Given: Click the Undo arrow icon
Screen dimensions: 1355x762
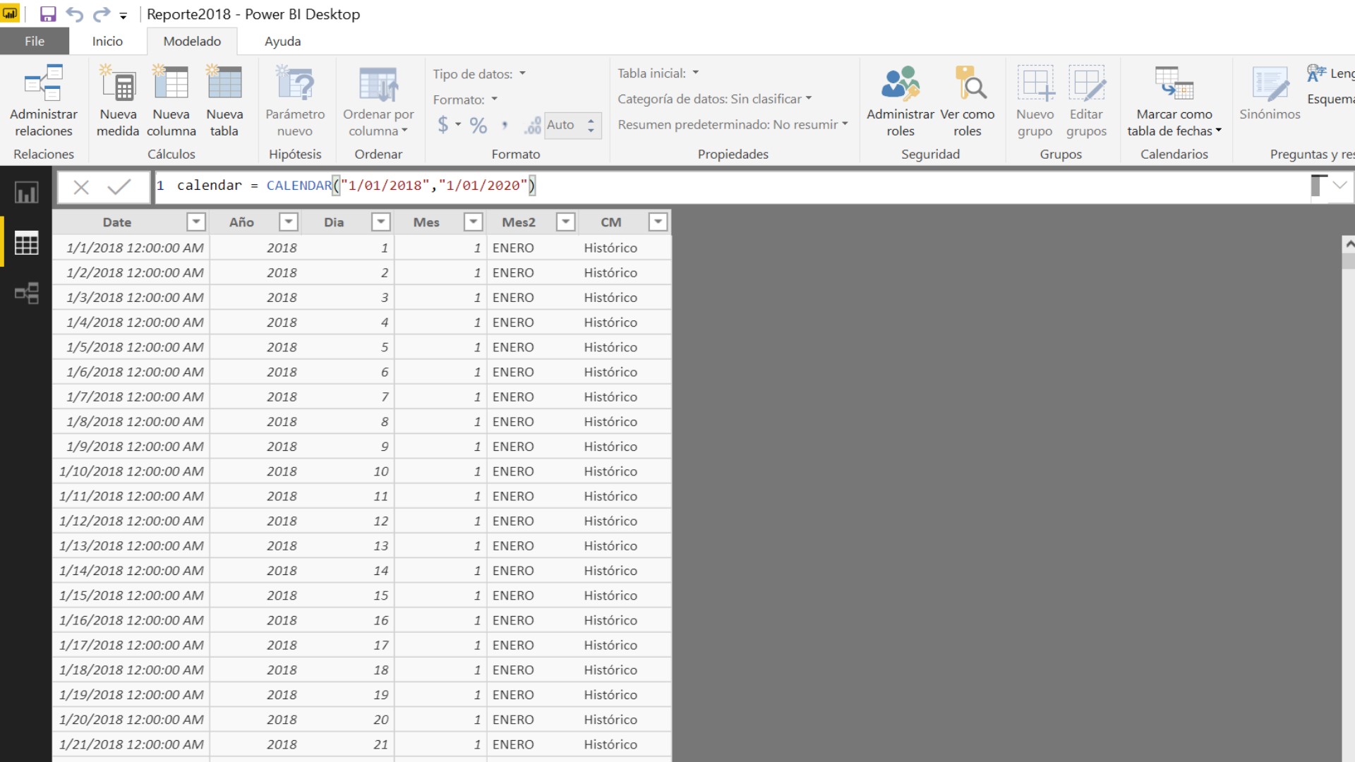Looking at the screenshot, I should pos(75,14).
